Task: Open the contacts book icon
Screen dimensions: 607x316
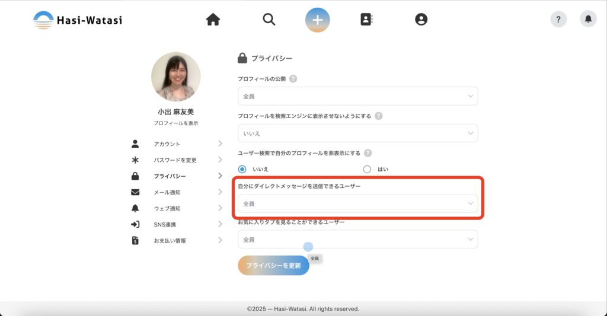Action: click(366, 20)
